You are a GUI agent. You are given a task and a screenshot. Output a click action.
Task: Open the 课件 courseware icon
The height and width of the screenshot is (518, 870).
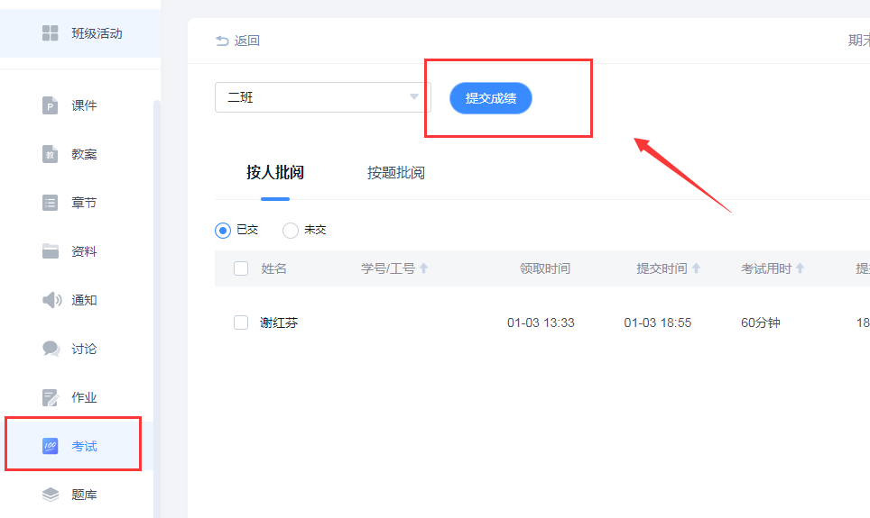pos(51,106)
